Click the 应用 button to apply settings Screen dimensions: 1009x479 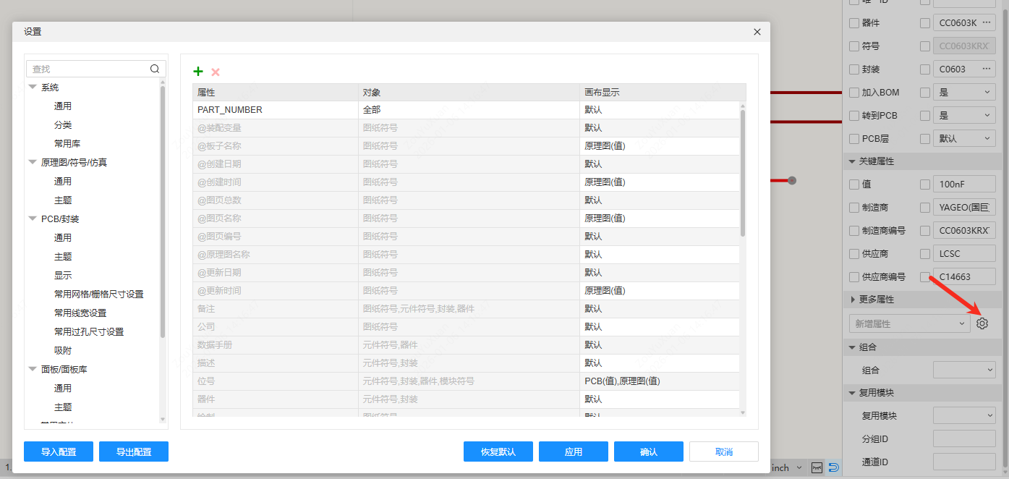[x=573, y=451]
